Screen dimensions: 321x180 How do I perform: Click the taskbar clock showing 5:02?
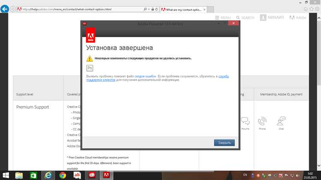(310, 175)
